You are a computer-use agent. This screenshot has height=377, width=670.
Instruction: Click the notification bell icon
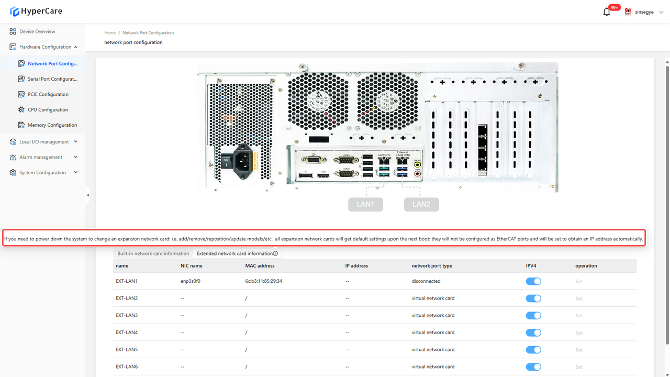click(x=607, y=12)
